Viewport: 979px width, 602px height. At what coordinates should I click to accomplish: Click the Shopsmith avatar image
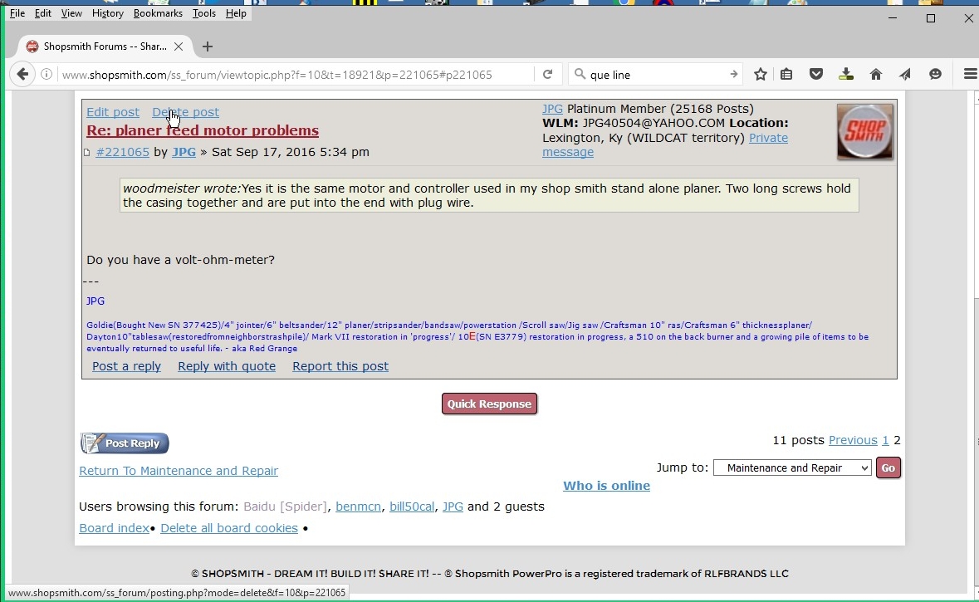864,132
